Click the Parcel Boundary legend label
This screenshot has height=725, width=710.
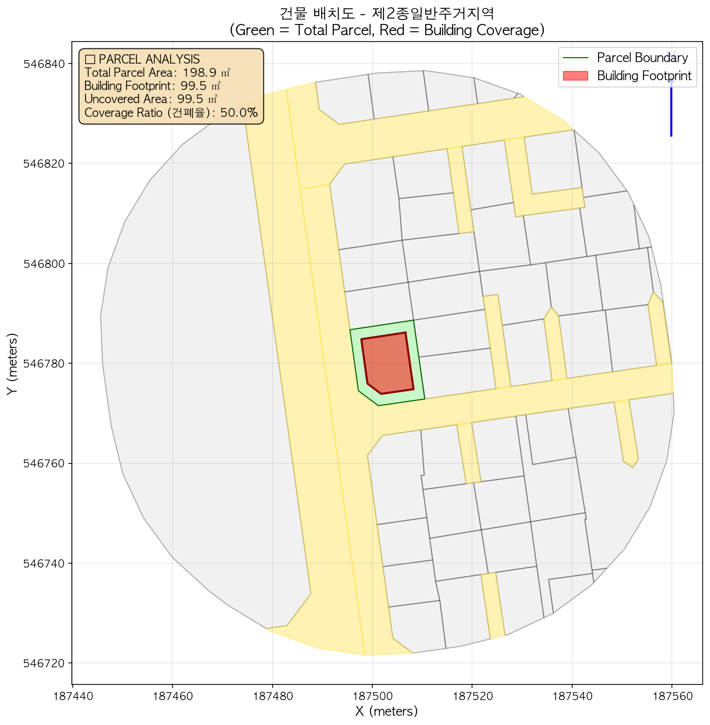click(x=642, y=58)
